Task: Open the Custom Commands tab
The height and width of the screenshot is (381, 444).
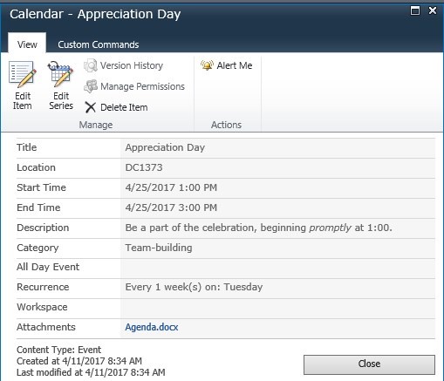Action: 99,44
